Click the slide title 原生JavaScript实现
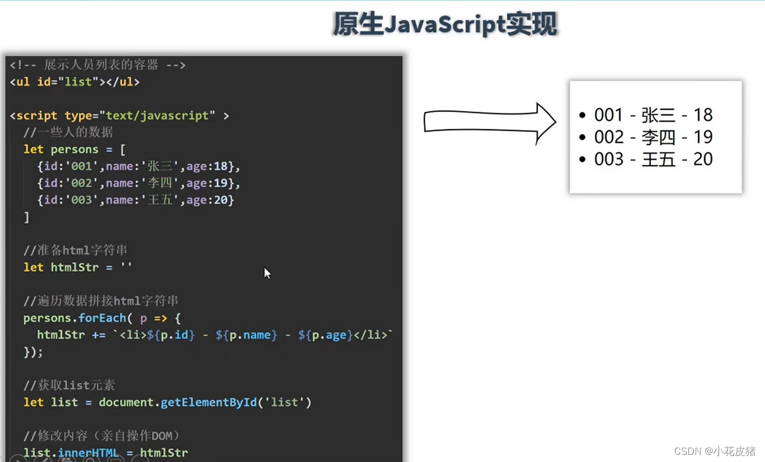 pyautogui.click(x=445, y=25)
